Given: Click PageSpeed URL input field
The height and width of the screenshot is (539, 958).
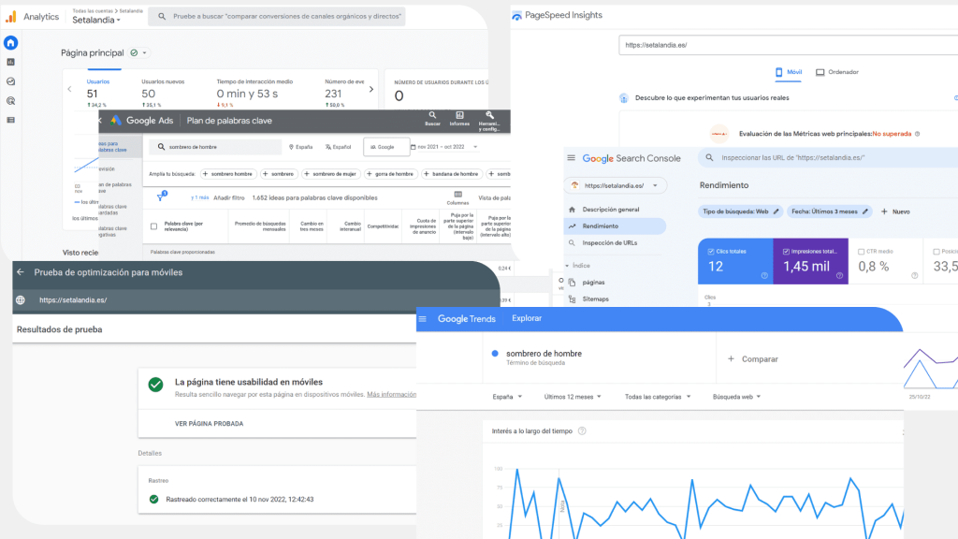Looking at the screenshot, I should click(x=788, y=45).
